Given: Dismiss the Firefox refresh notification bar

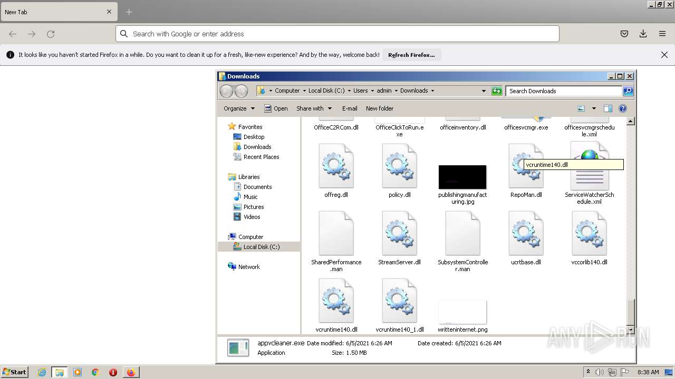Looking at the screenshot, I should 664,55.
